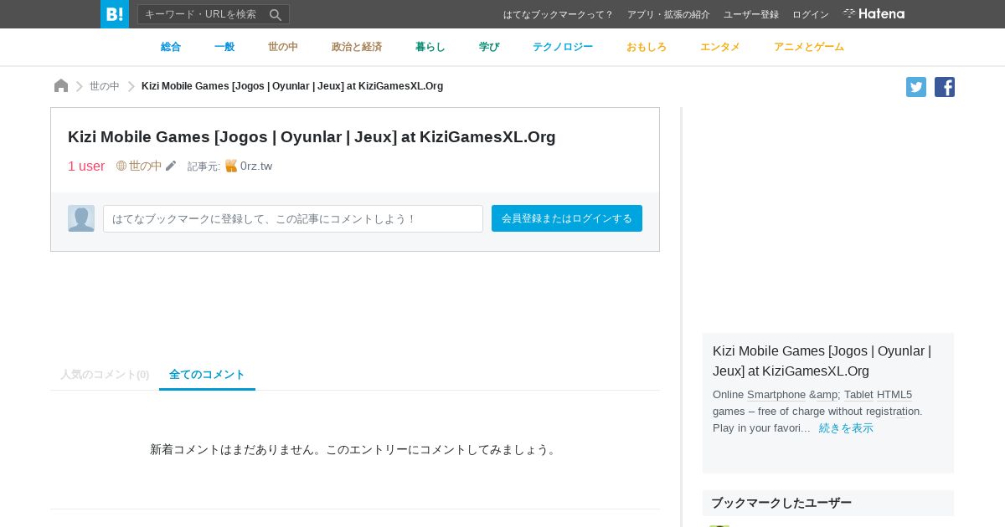Viewport: 1005px width, 527px height.
Task: Select the テクノロジー category
Action: [x=563, y=47]
